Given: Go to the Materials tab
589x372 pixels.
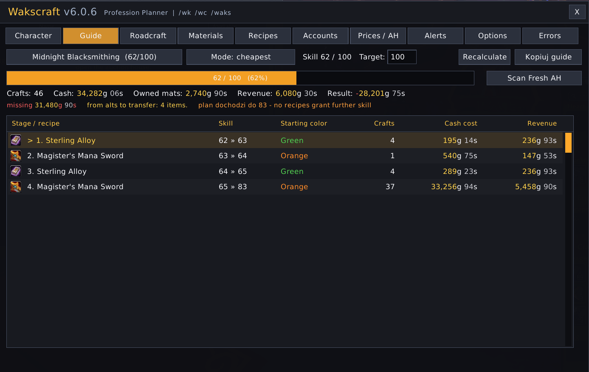Looking at the screenshot, I should click(x=206, y=36).
